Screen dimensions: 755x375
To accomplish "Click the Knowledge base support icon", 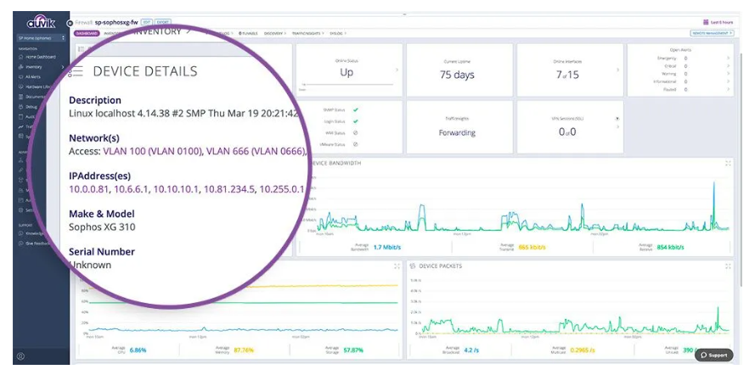I will pos(20,233).
